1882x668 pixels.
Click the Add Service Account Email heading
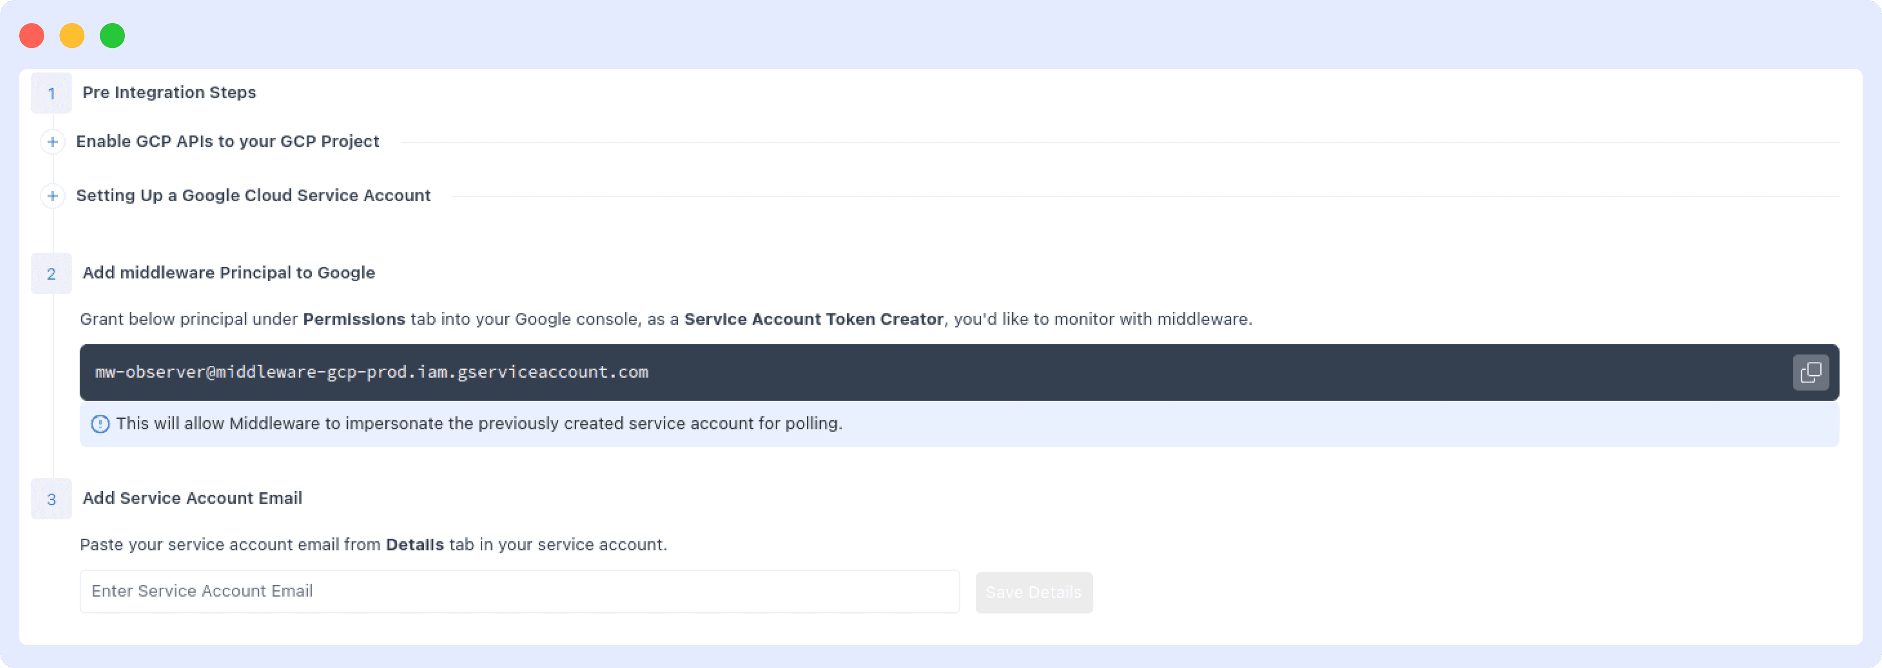[192, 499]
